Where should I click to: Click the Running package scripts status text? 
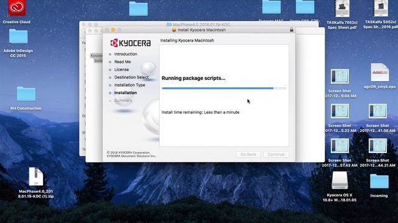click(x=193, y=79)
